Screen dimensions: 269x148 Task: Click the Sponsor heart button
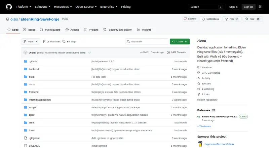point(190,19)
